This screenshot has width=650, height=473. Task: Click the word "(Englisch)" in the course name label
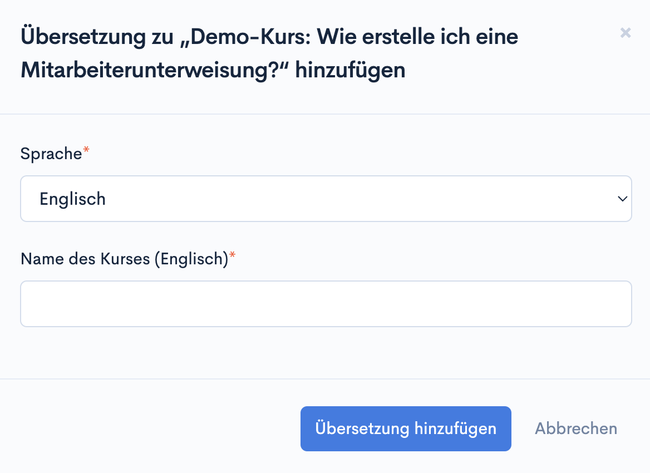pyautogui.click(x=191, y=258)
